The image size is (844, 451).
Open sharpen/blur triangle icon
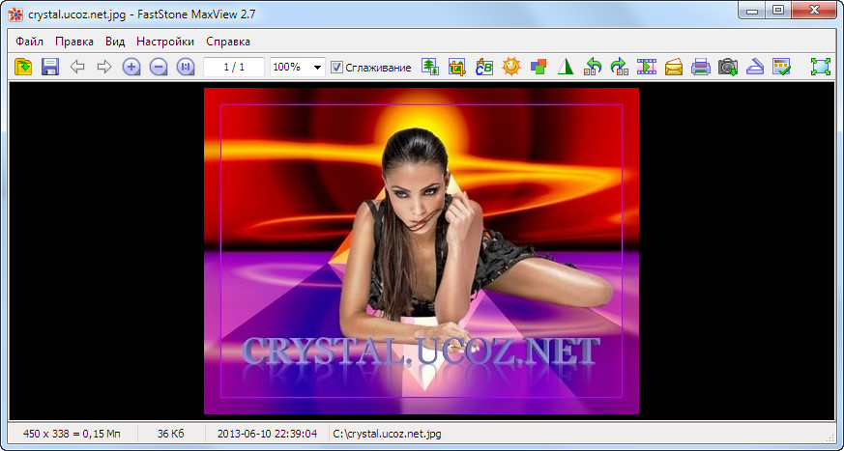[566, 67]
